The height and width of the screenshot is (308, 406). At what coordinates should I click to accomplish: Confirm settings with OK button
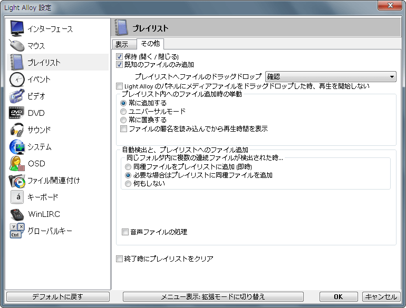339,296
